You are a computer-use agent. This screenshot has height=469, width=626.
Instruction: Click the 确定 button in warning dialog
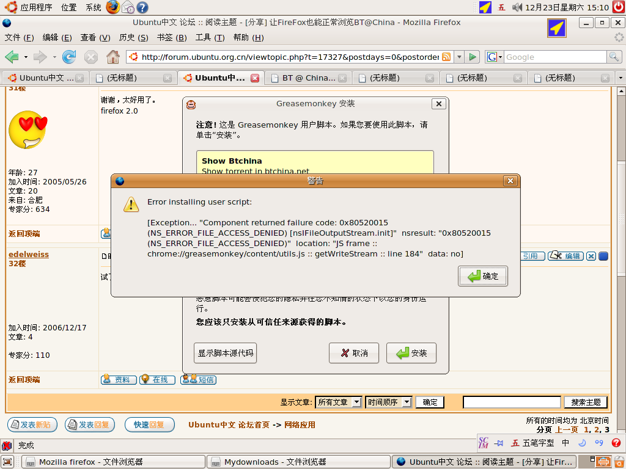pyautogui.click(x=483, y=276)
